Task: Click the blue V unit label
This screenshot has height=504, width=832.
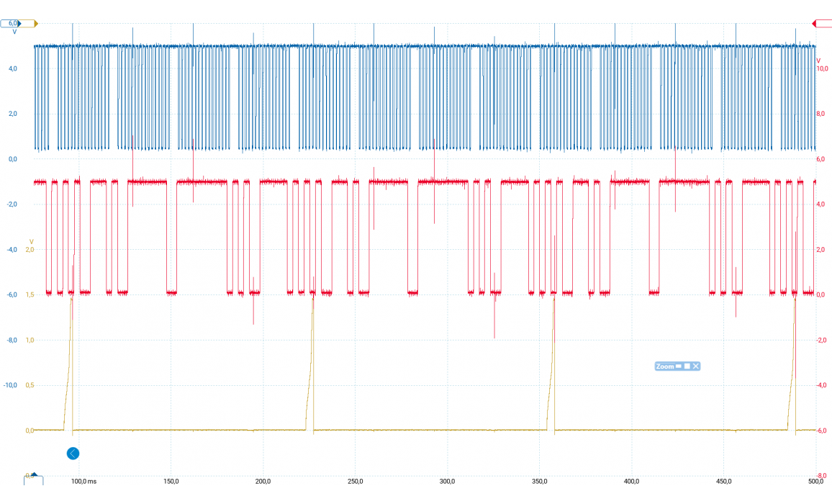Action: [14, 32]
